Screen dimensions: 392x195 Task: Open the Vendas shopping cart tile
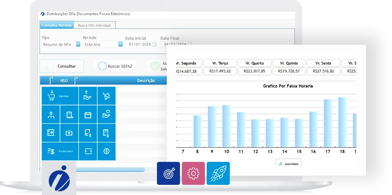coord(60,96)
